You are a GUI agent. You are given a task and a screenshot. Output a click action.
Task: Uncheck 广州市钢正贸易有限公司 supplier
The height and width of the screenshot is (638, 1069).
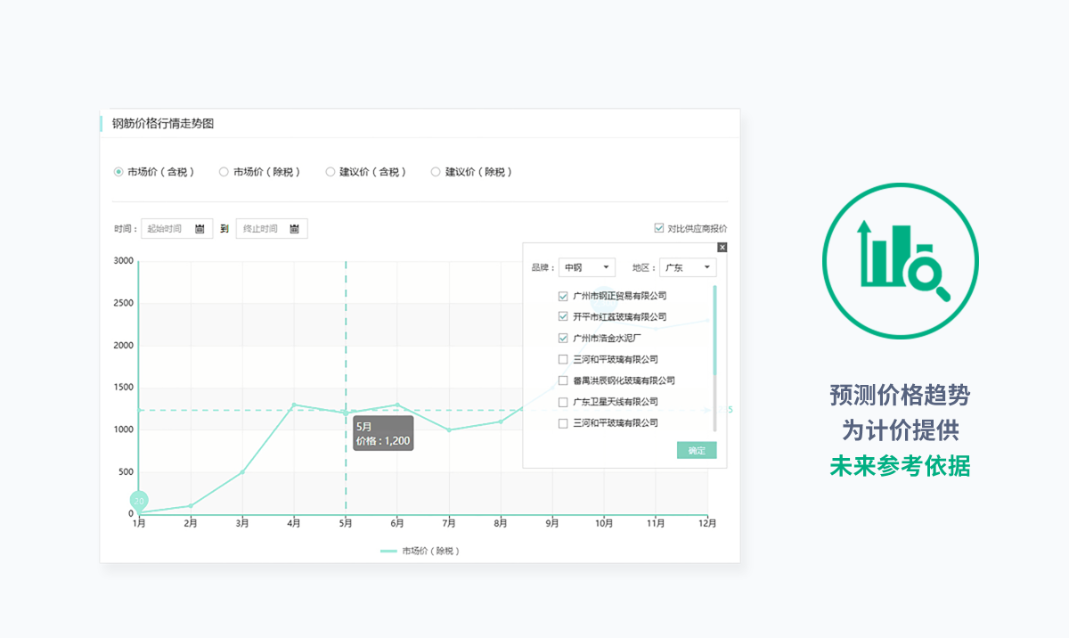coord(563,296)
